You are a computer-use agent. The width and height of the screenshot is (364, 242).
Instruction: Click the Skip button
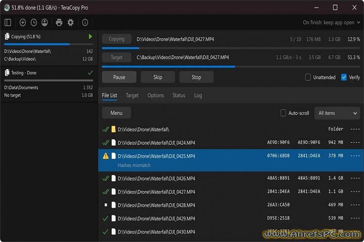coord(158,77)
